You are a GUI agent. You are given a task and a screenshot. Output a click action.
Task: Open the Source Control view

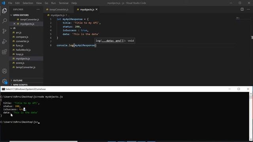tap(4, 31)
